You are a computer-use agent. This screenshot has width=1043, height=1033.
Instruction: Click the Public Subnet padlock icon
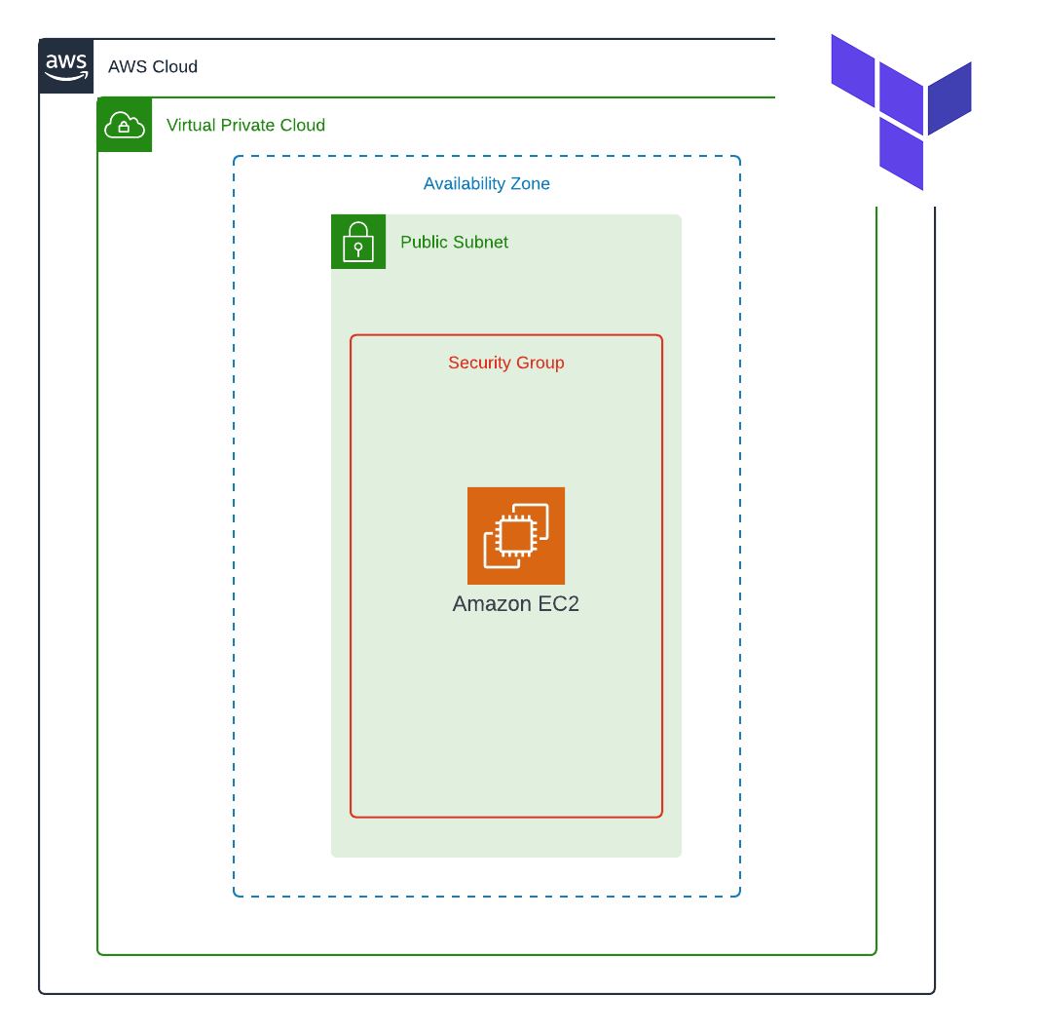coord(358,242)
